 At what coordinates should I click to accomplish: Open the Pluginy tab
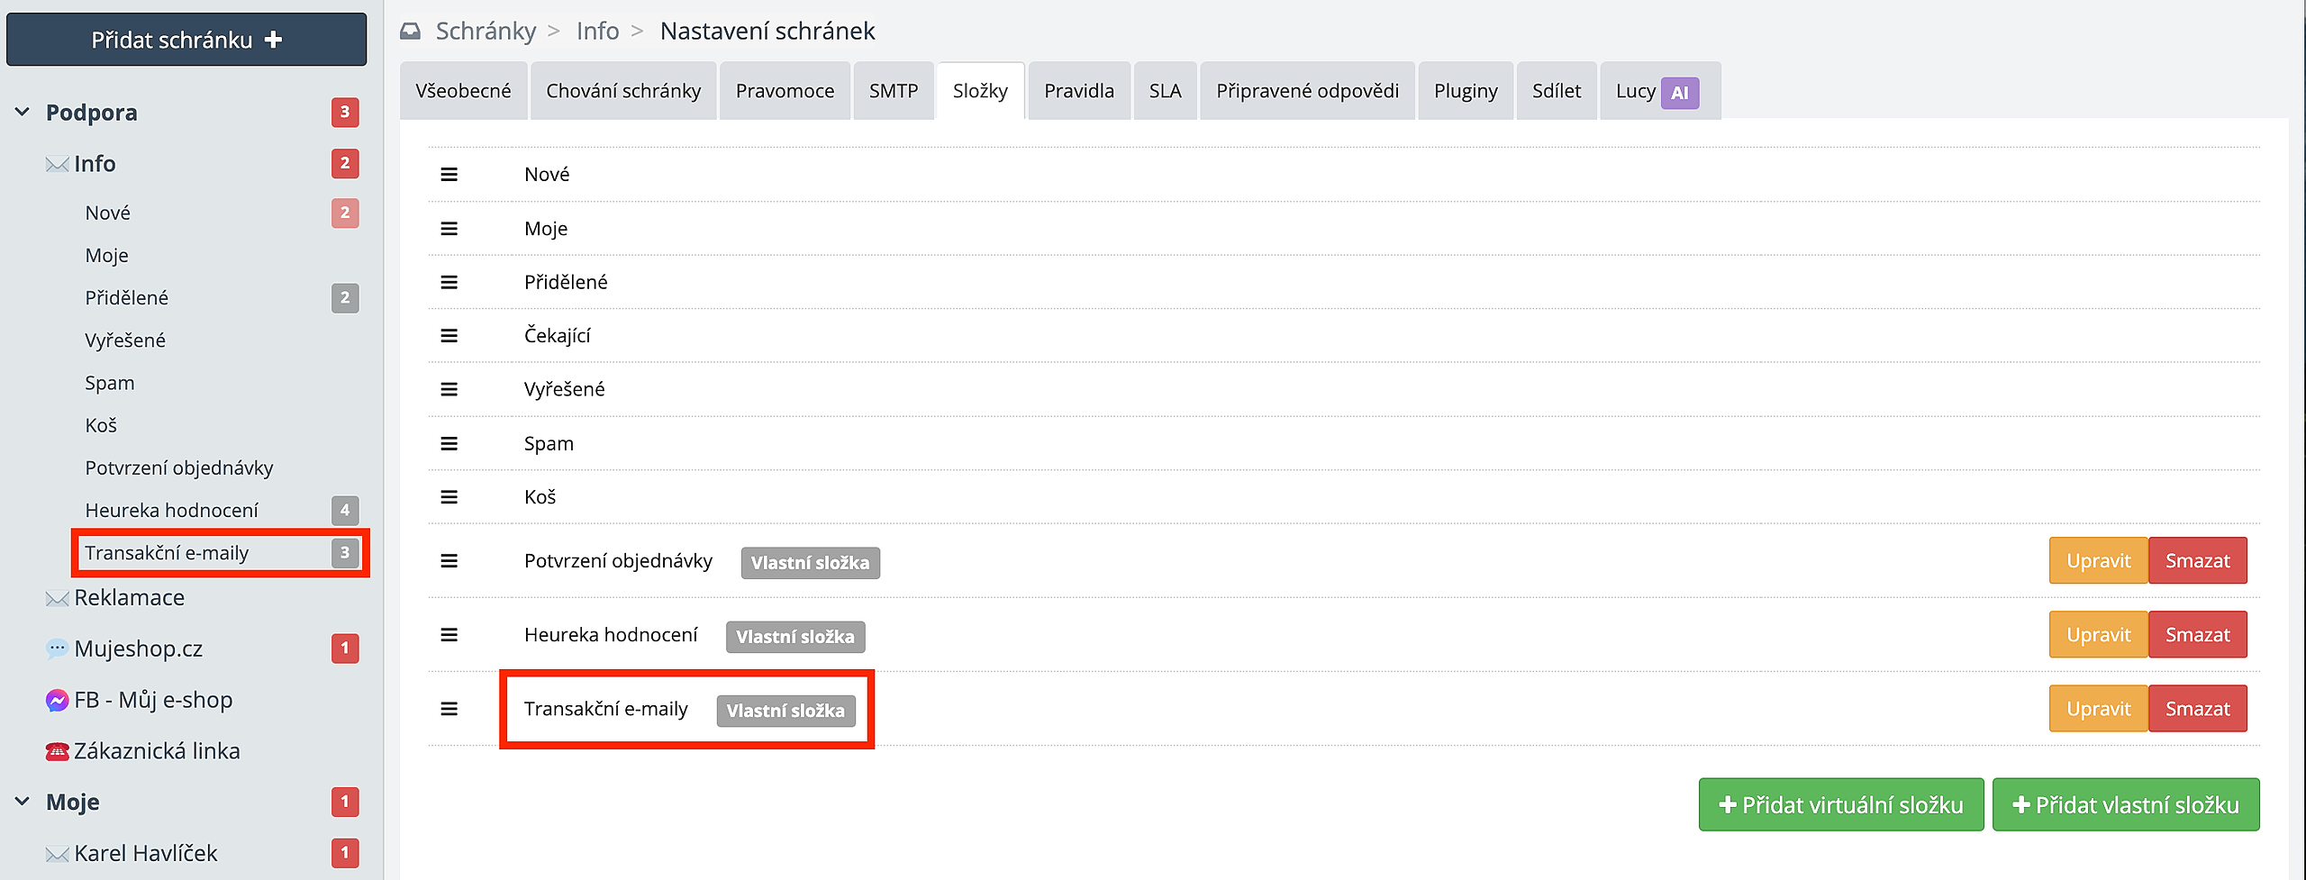coord(1466,91)
